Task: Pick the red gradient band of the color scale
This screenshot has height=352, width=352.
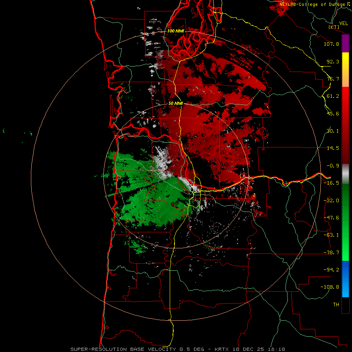Action: click(x=345, y=125)
